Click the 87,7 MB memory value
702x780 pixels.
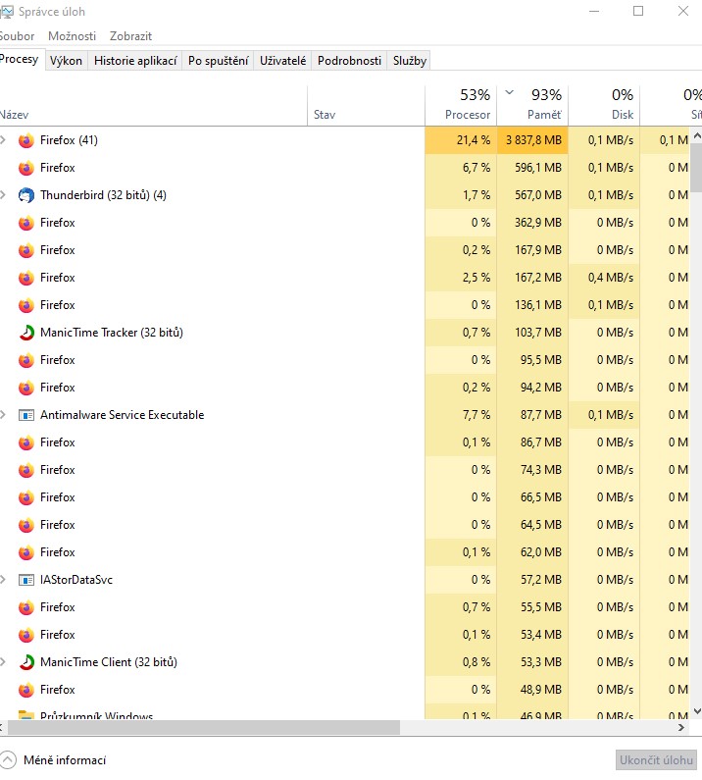pos(541,415)
